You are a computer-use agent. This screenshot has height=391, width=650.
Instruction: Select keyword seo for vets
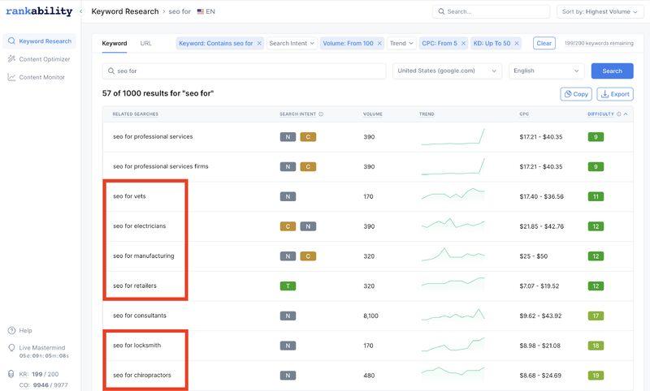(x=129, y=196)
